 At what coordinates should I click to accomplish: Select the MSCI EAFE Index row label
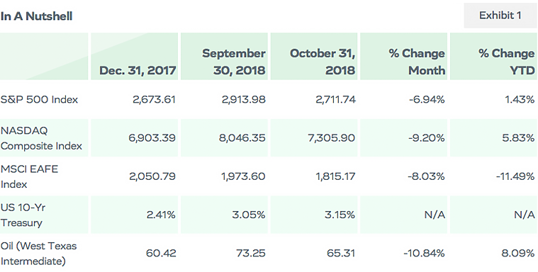29,176
